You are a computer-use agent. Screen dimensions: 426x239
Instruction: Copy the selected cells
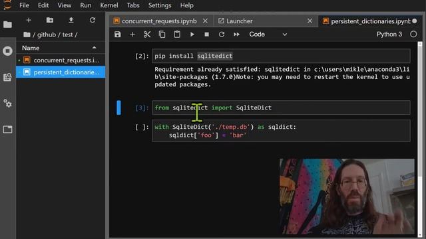(162, 35)
